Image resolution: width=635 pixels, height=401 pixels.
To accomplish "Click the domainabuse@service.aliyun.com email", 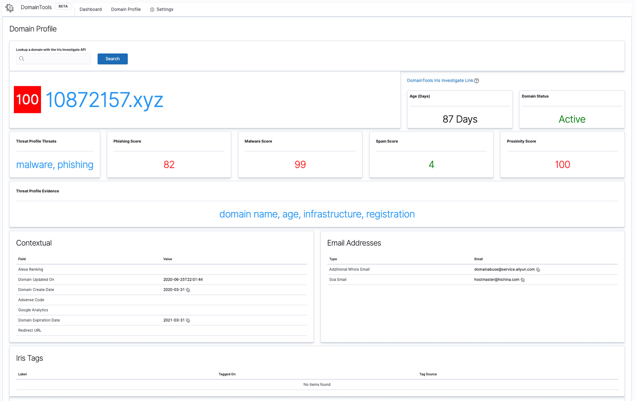I will point(504,269).
